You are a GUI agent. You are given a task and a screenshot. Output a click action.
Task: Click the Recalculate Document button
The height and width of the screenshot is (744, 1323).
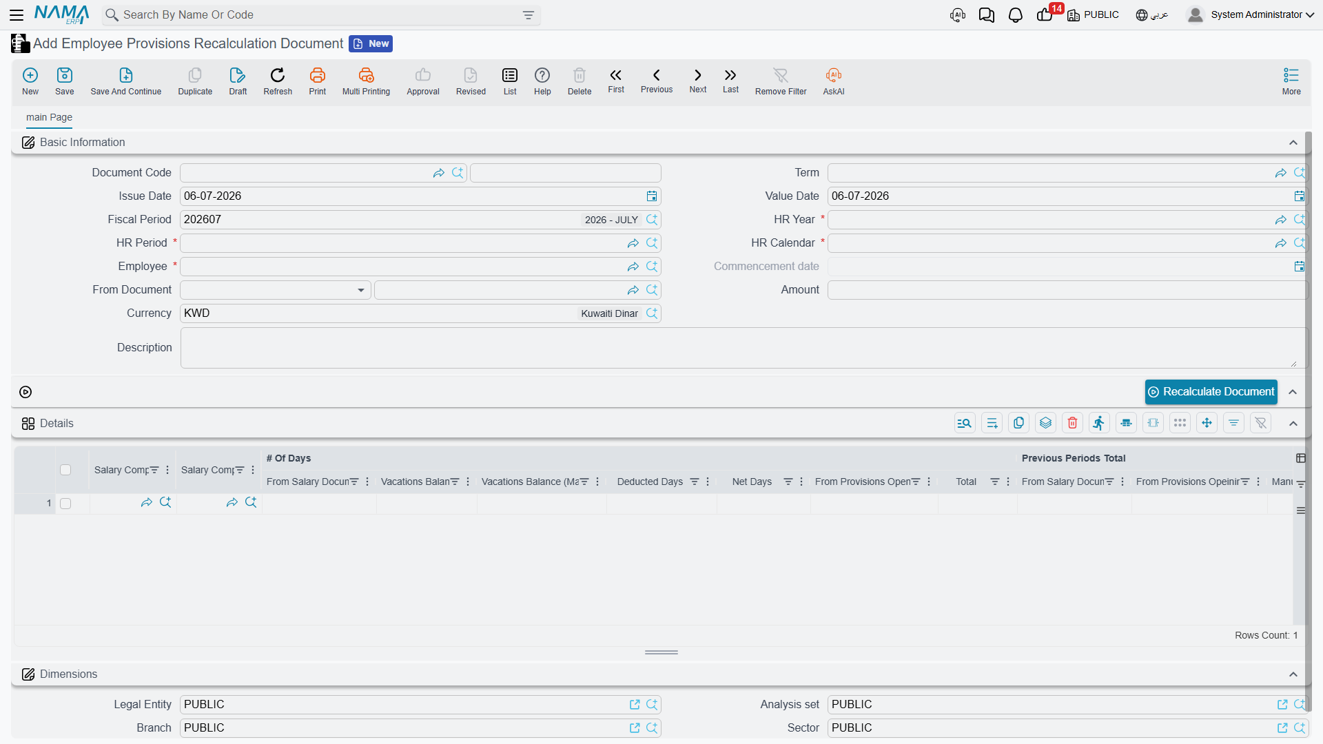tap(1211, 392)
